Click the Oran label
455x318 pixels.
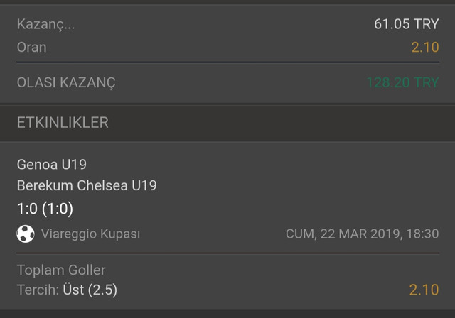tap(31, 48)
